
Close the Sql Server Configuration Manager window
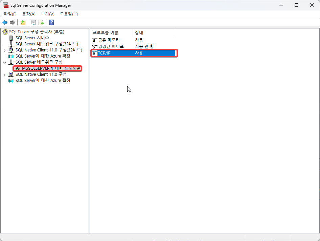click(x=312, y=5)
